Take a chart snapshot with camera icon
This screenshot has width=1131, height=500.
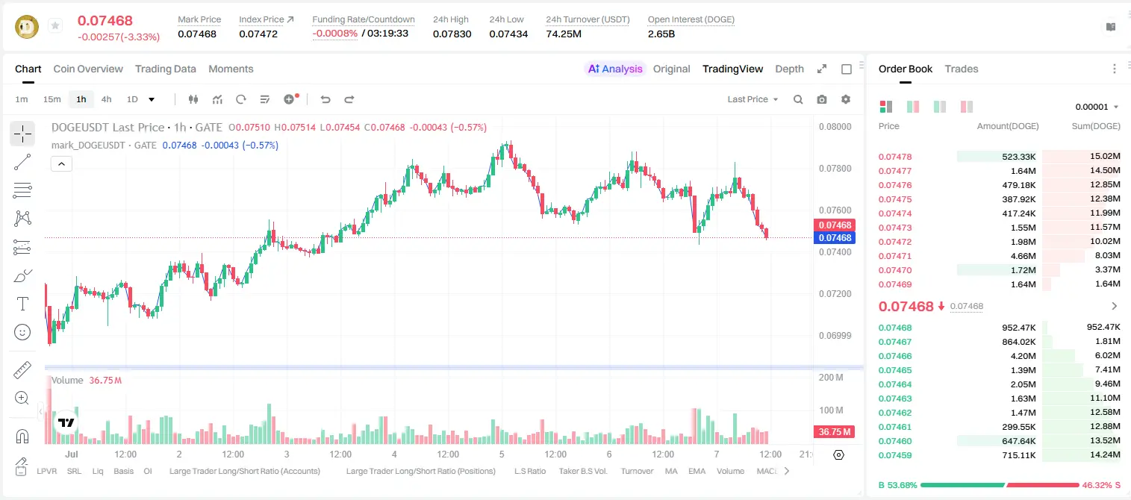pyautogui.click(x=822, y=99)
